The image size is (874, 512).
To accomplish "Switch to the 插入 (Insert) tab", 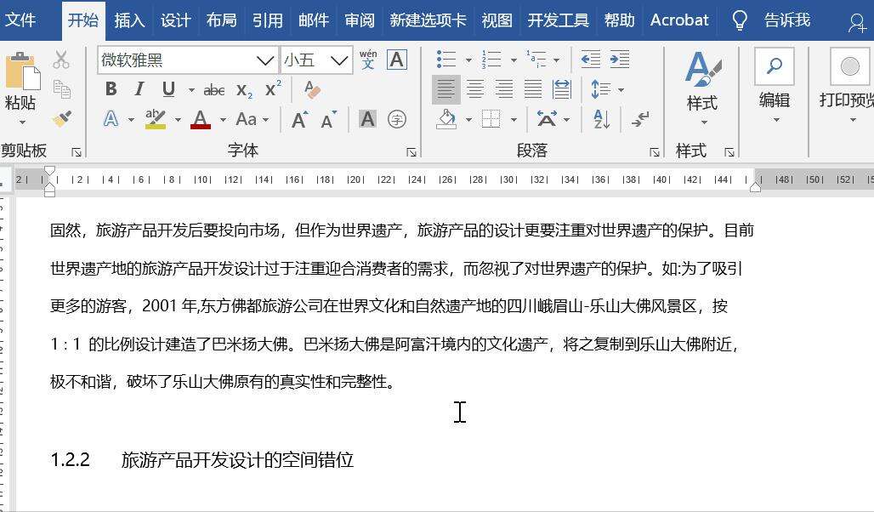I will point(129,20).
